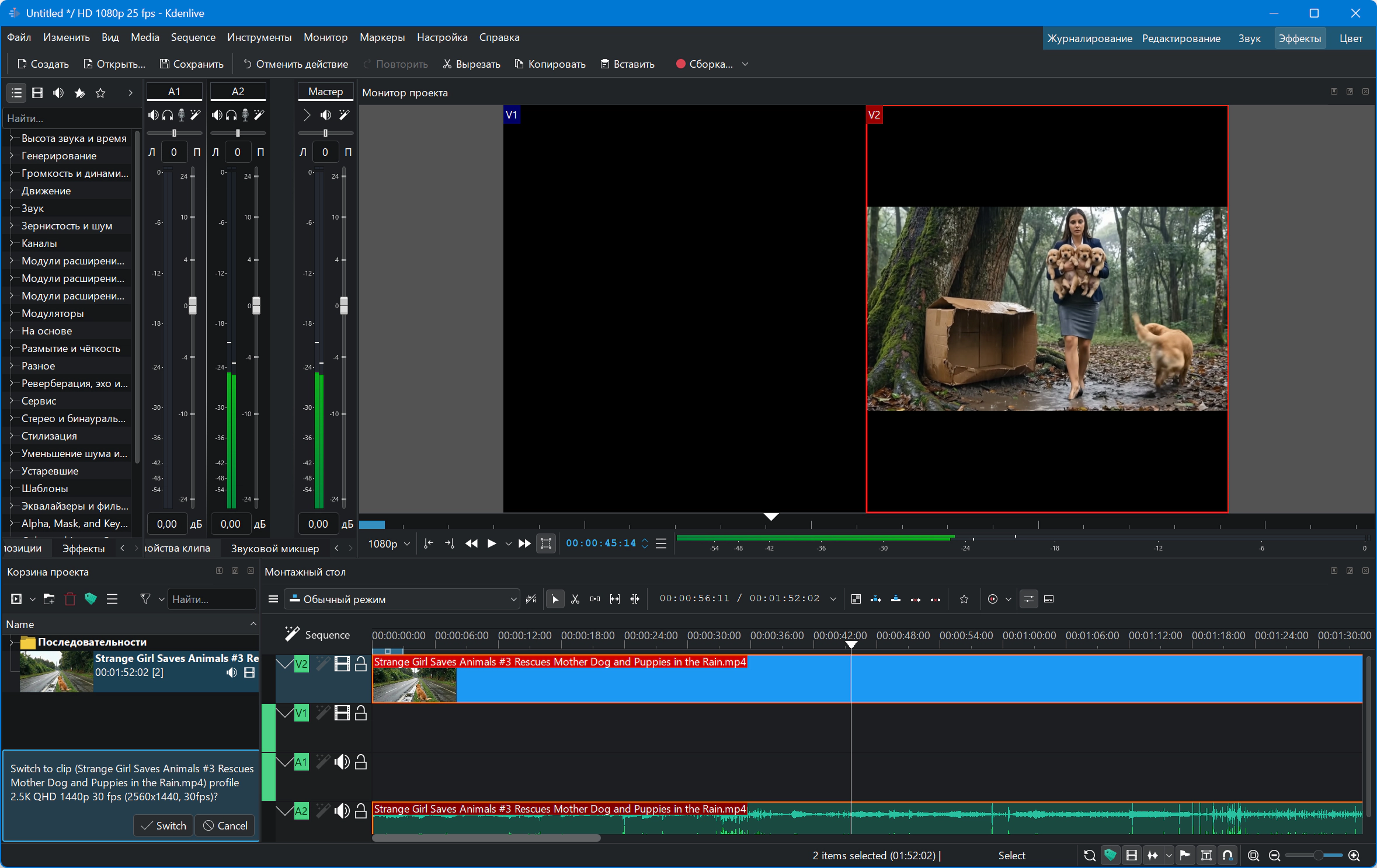Open the Инструменты menu
This screenshot has height=868, width=1377.
[x=259, y=37]
